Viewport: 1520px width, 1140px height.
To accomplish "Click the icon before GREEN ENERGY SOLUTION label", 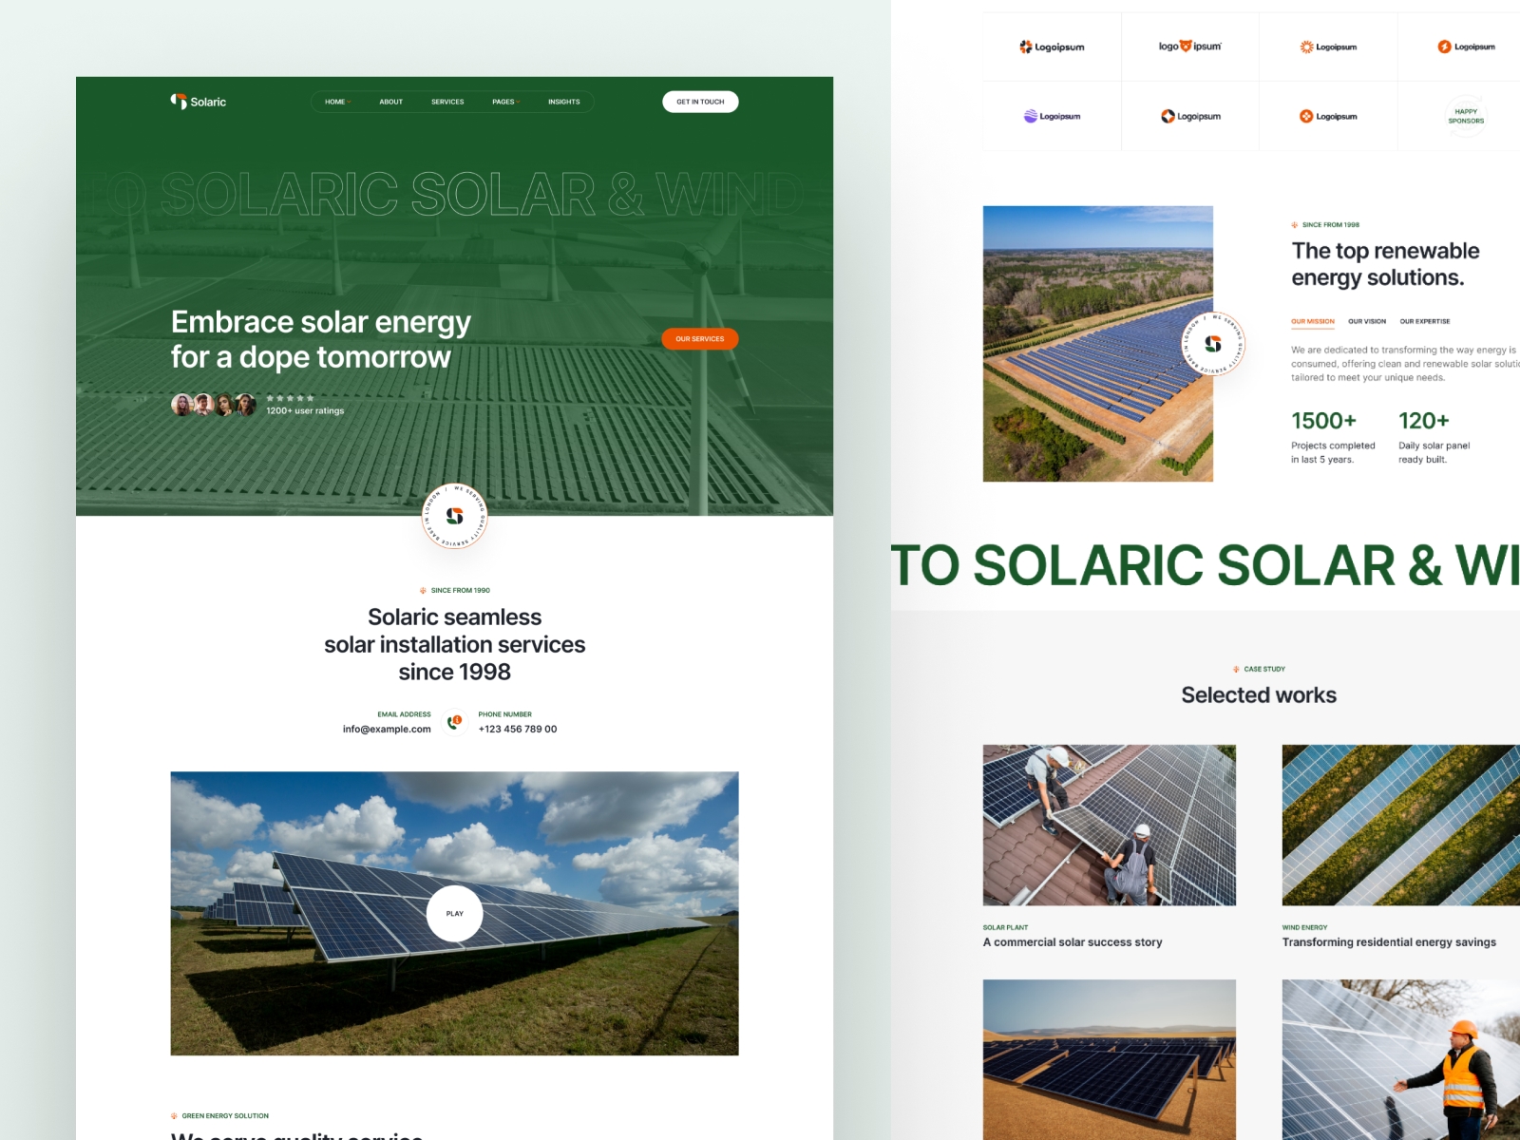I will point(174,1115).
